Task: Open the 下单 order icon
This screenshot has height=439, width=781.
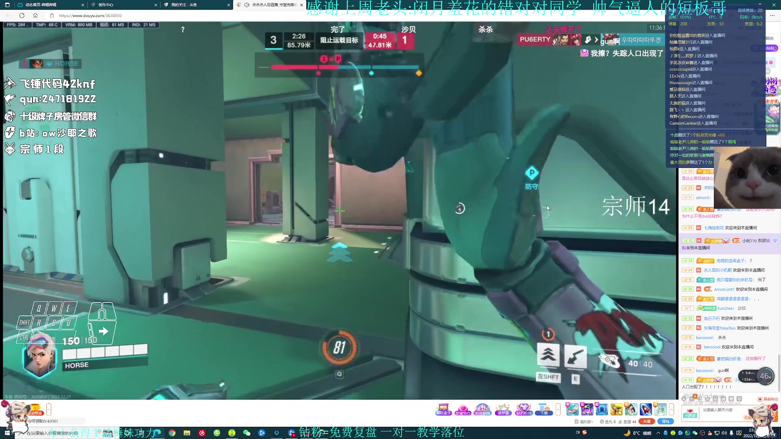Action: click(544, 409)
